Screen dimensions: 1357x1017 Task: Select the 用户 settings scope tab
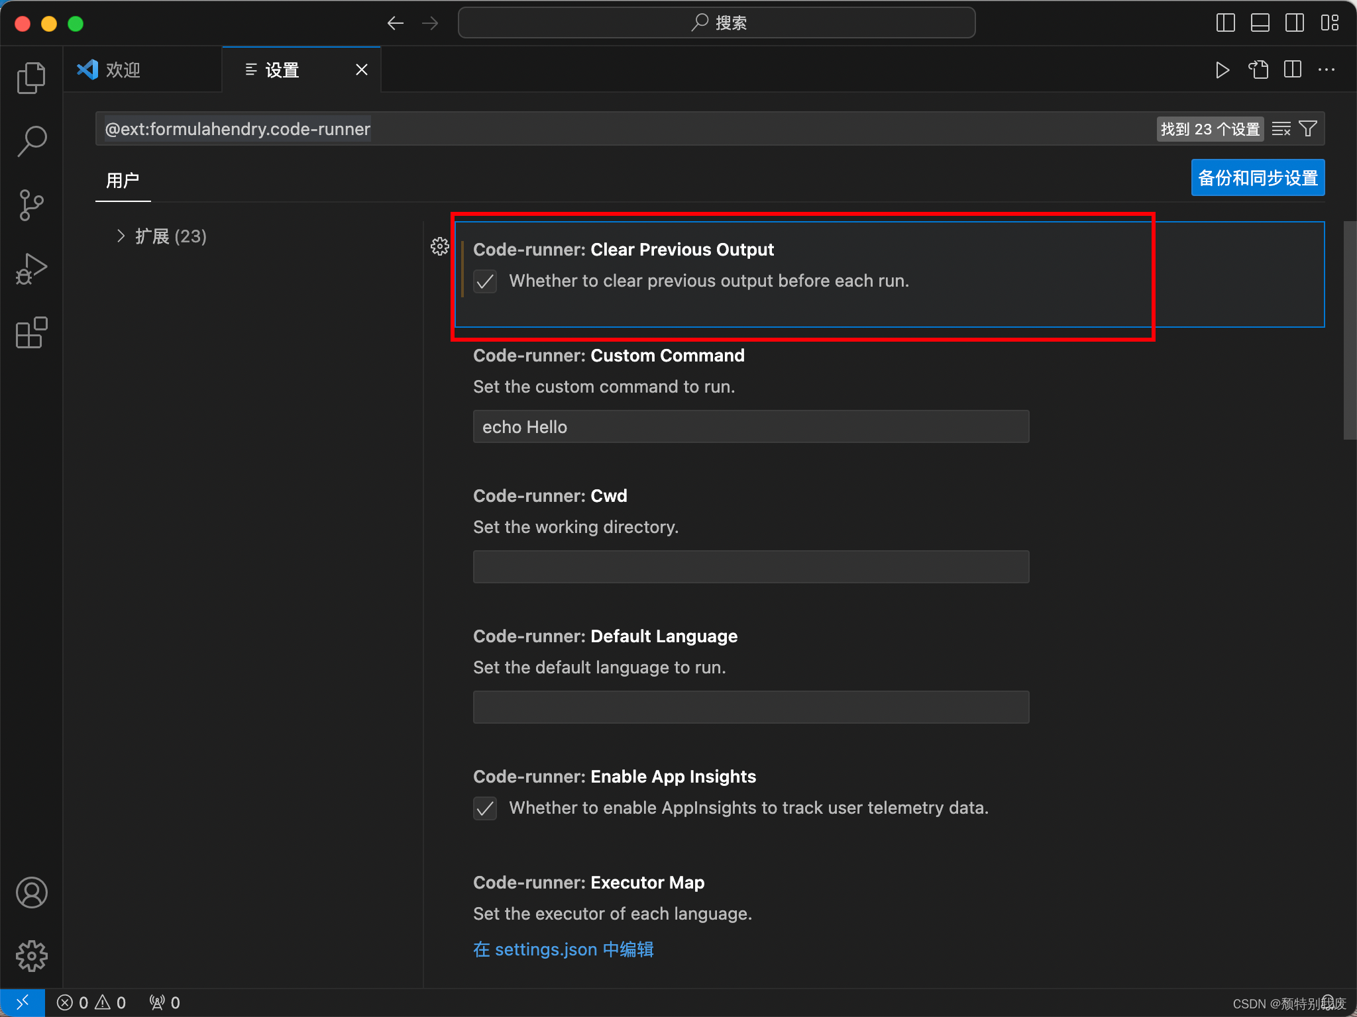click(123, 180)
